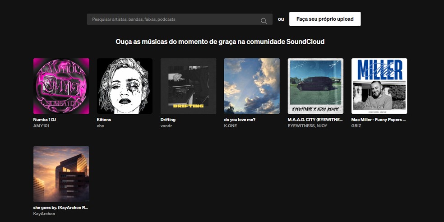Open the she goes by. building artwork

(61, 174)
